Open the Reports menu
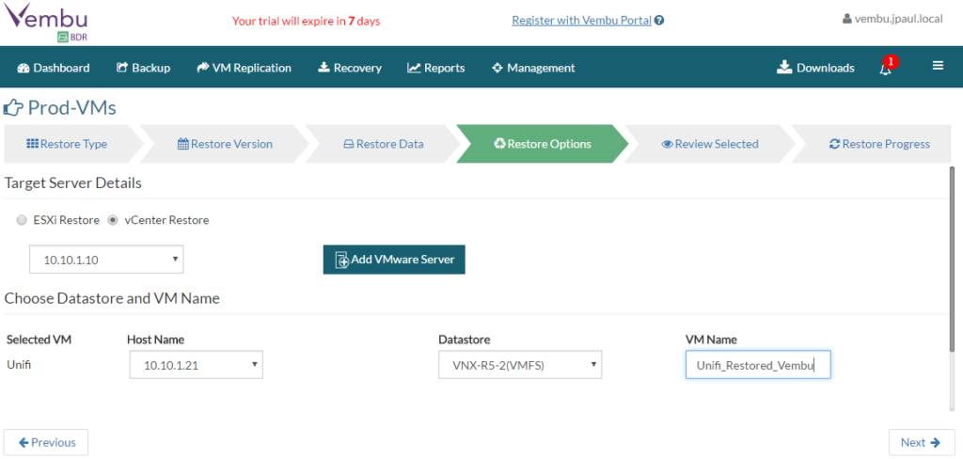The height and width of the screenshot is (459, 963). point(436,68)
